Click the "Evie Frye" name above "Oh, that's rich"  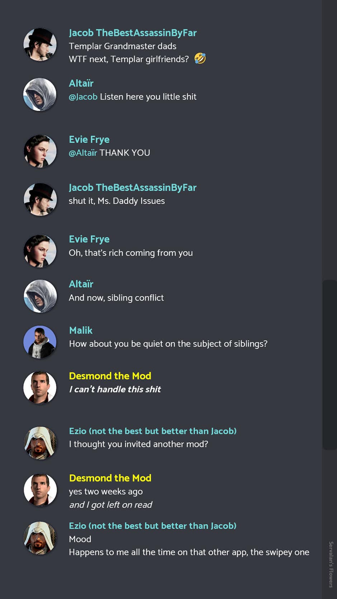89,239
